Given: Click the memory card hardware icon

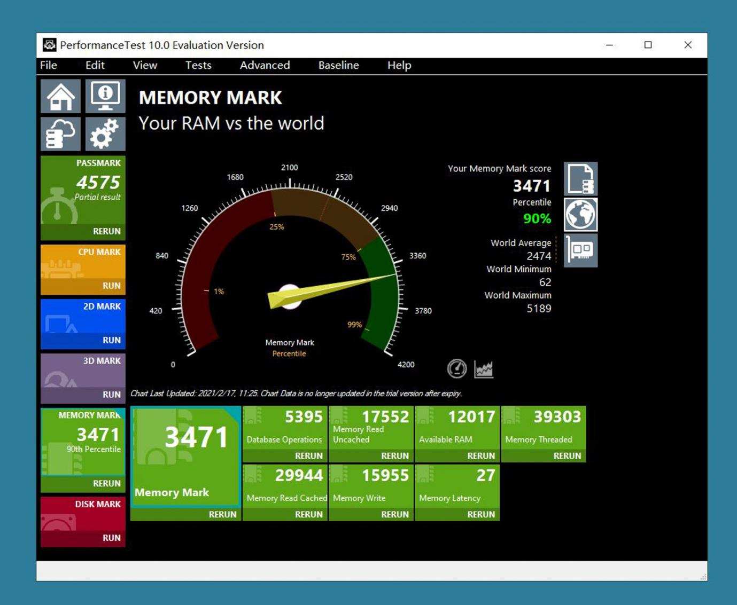Looking at the screenshot, I should coord(580,250).
